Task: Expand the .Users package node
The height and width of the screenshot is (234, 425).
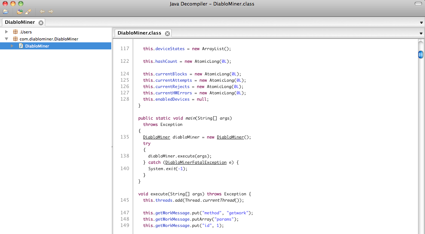Action: 7,32
